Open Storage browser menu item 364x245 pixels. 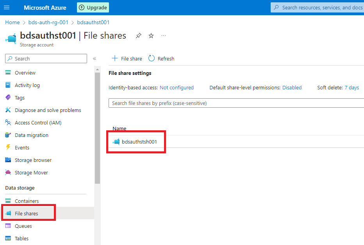click(x=33, y=160)
